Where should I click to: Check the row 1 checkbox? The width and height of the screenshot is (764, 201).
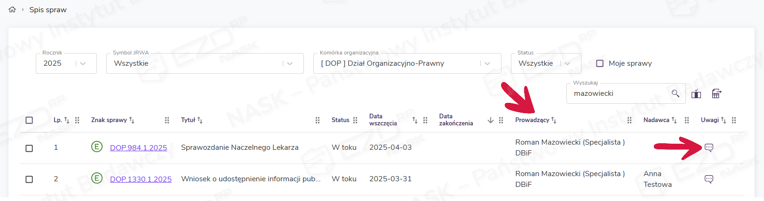(x=29, y=148)
